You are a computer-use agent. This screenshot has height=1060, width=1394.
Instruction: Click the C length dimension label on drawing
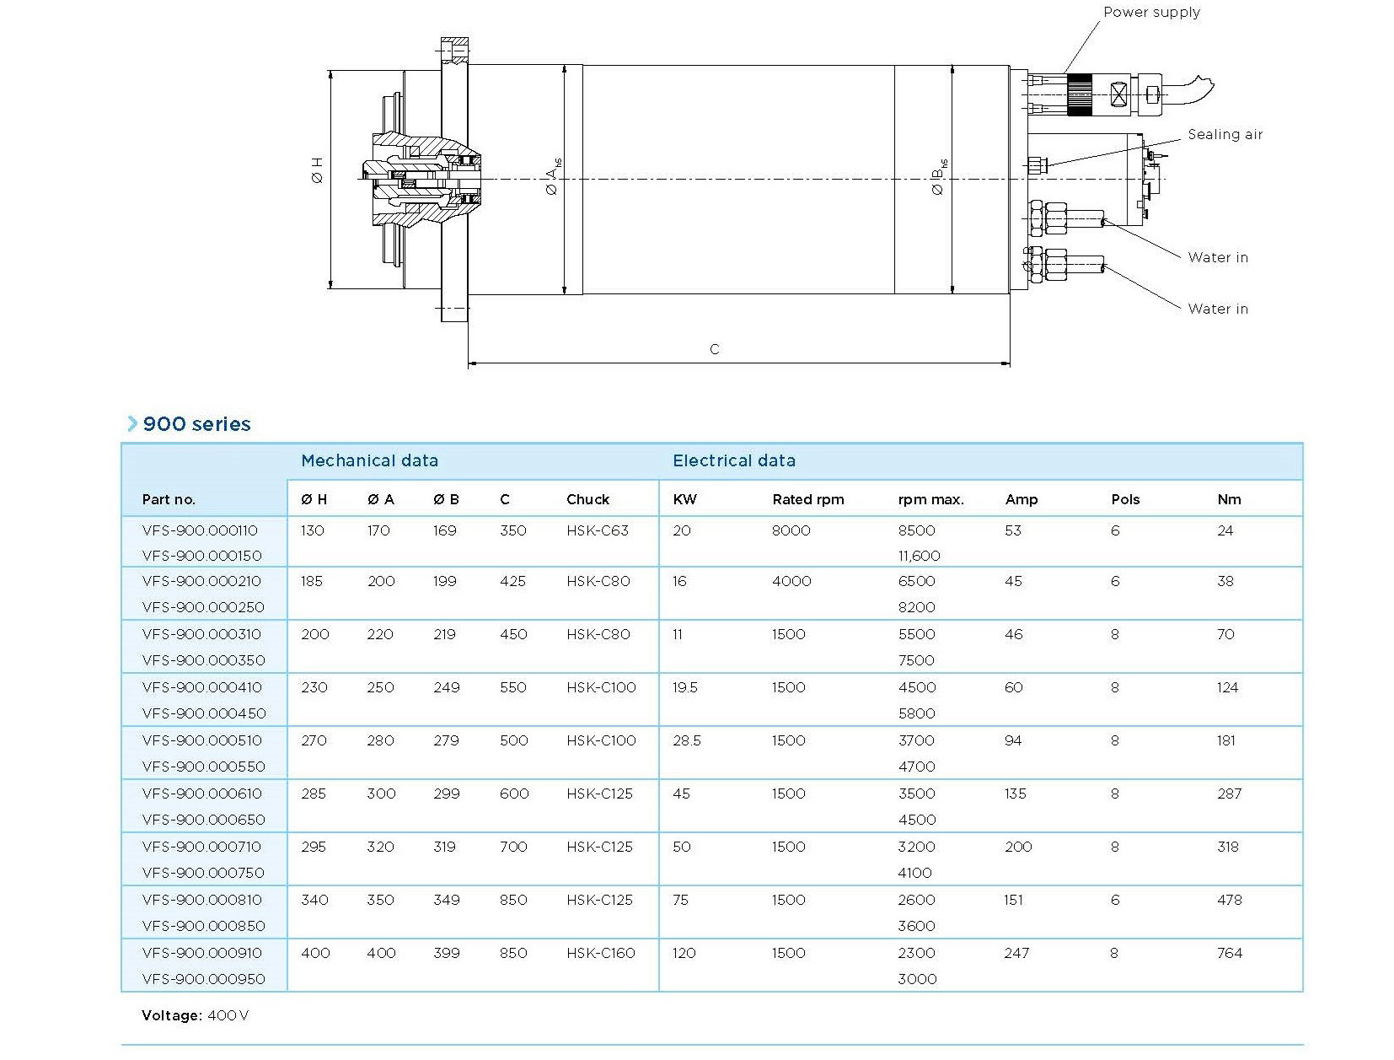pyautogui.click(x=715, y=349)
